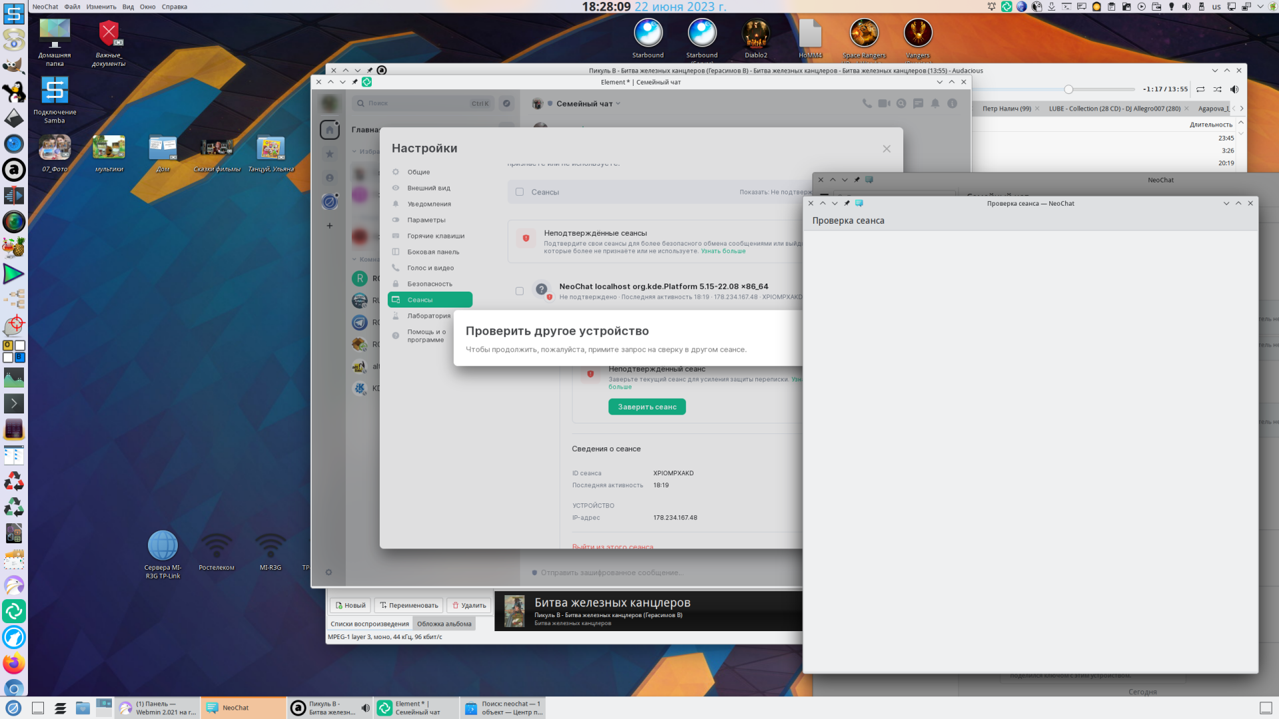Expand the Семейный чат room name dropdown
Viewport: 1279px width, 719px height.
(x=618, y=103)
